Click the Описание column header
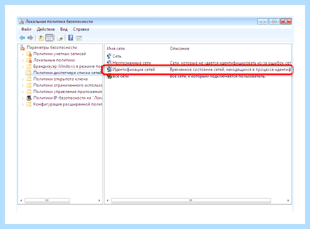The image size is (310, 229). (x=179, y=48)
